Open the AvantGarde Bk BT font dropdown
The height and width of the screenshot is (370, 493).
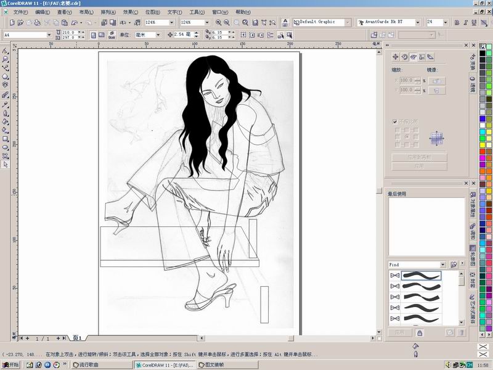coord(418,22)
